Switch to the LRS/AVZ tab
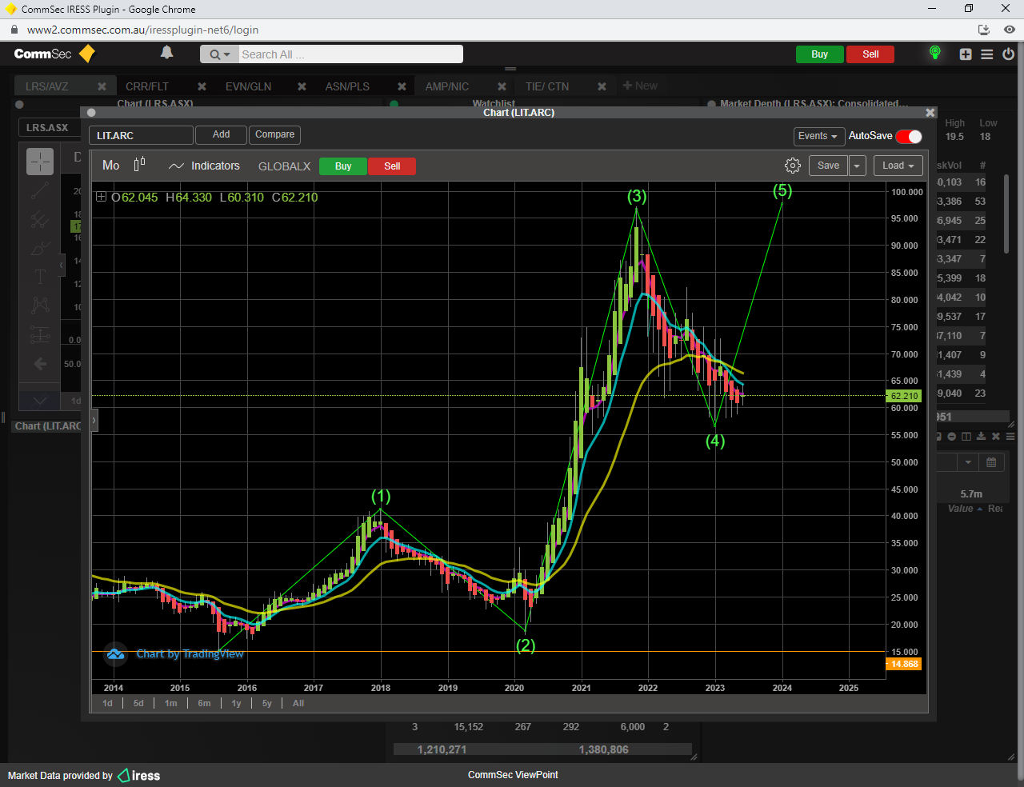 [x=46, y=86]
